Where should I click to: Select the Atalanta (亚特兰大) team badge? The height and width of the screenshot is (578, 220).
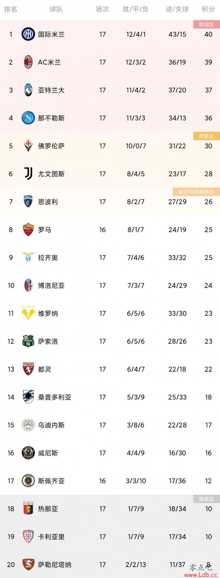pyautogui.click(x=28, y=90)
